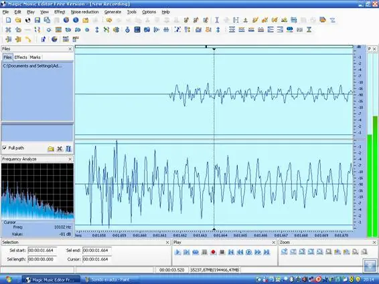Open the Options menu
The height and width of the screenshot is (284, 379).
[149, 12]
